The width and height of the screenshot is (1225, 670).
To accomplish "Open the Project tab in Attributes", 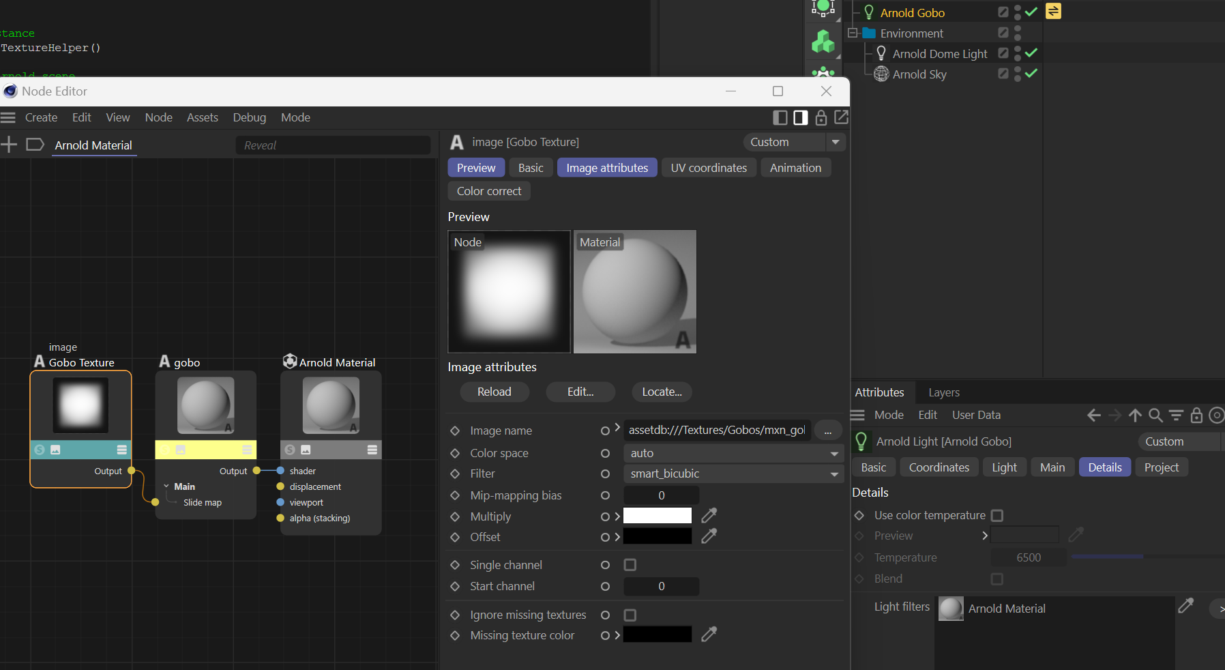I will coord(1162,467).
